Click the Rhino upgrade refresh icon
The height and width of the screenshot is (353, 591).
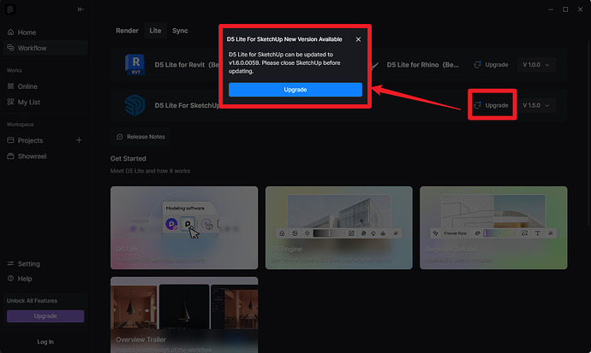(x=477, y=65)
